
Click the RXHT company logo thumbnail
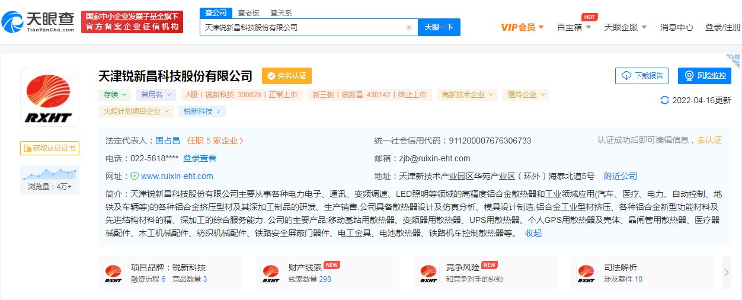50,97
